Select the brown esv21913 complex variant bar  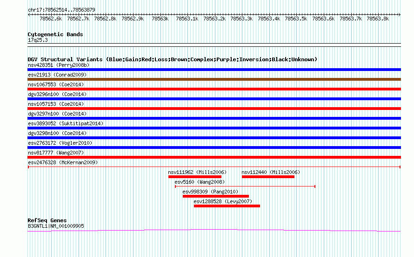(214, 79)
